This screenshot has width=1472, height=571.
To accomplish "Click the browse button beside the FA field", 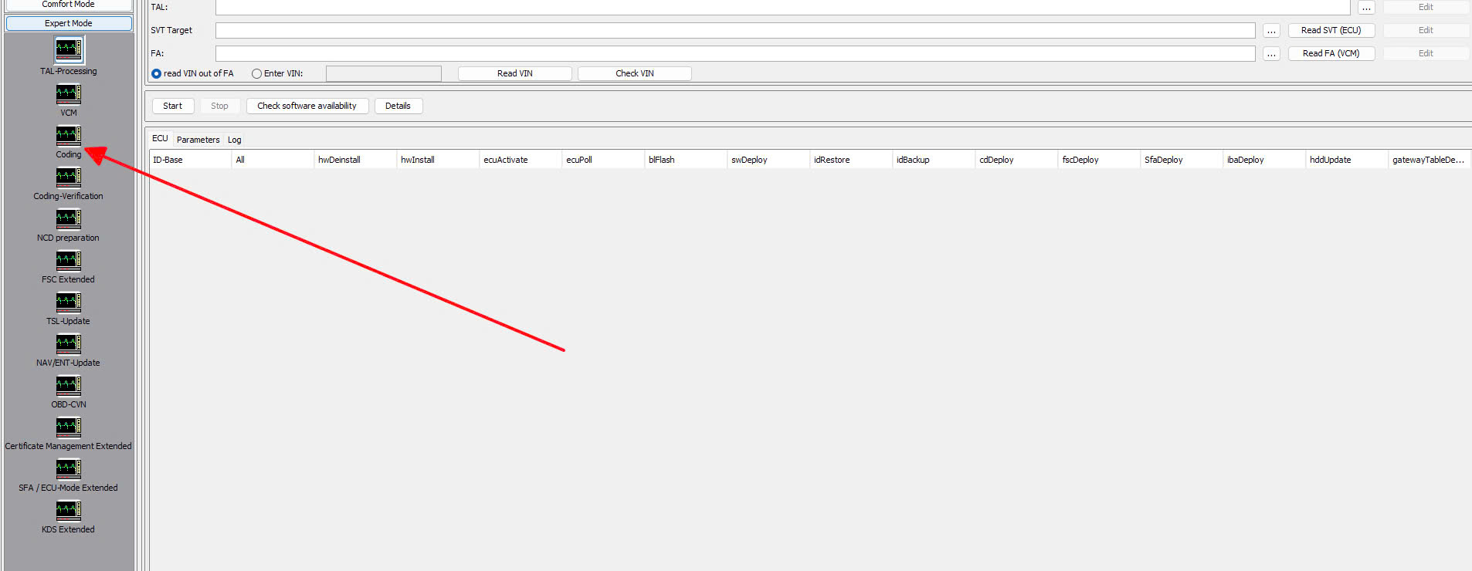I will click(1271, 54).
